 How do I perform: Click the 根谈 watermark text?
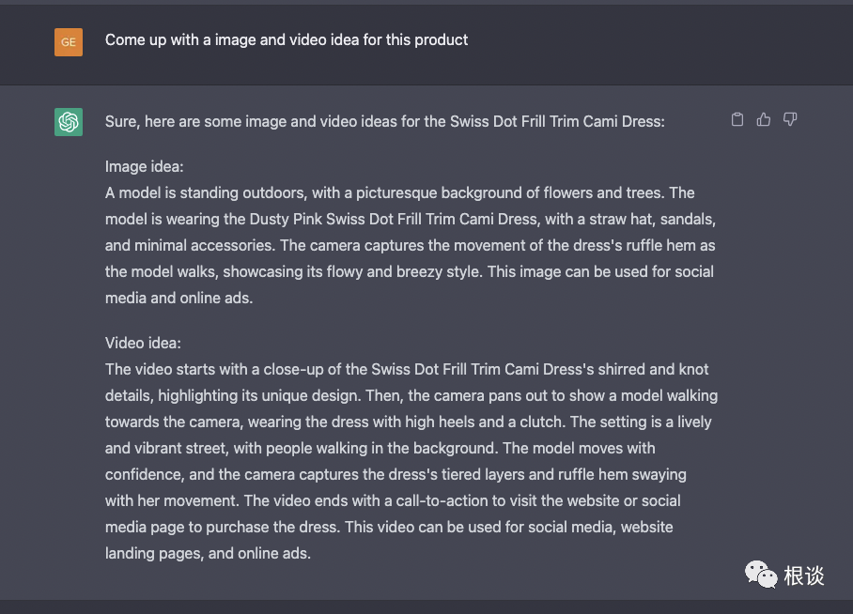tap(804, 576)
